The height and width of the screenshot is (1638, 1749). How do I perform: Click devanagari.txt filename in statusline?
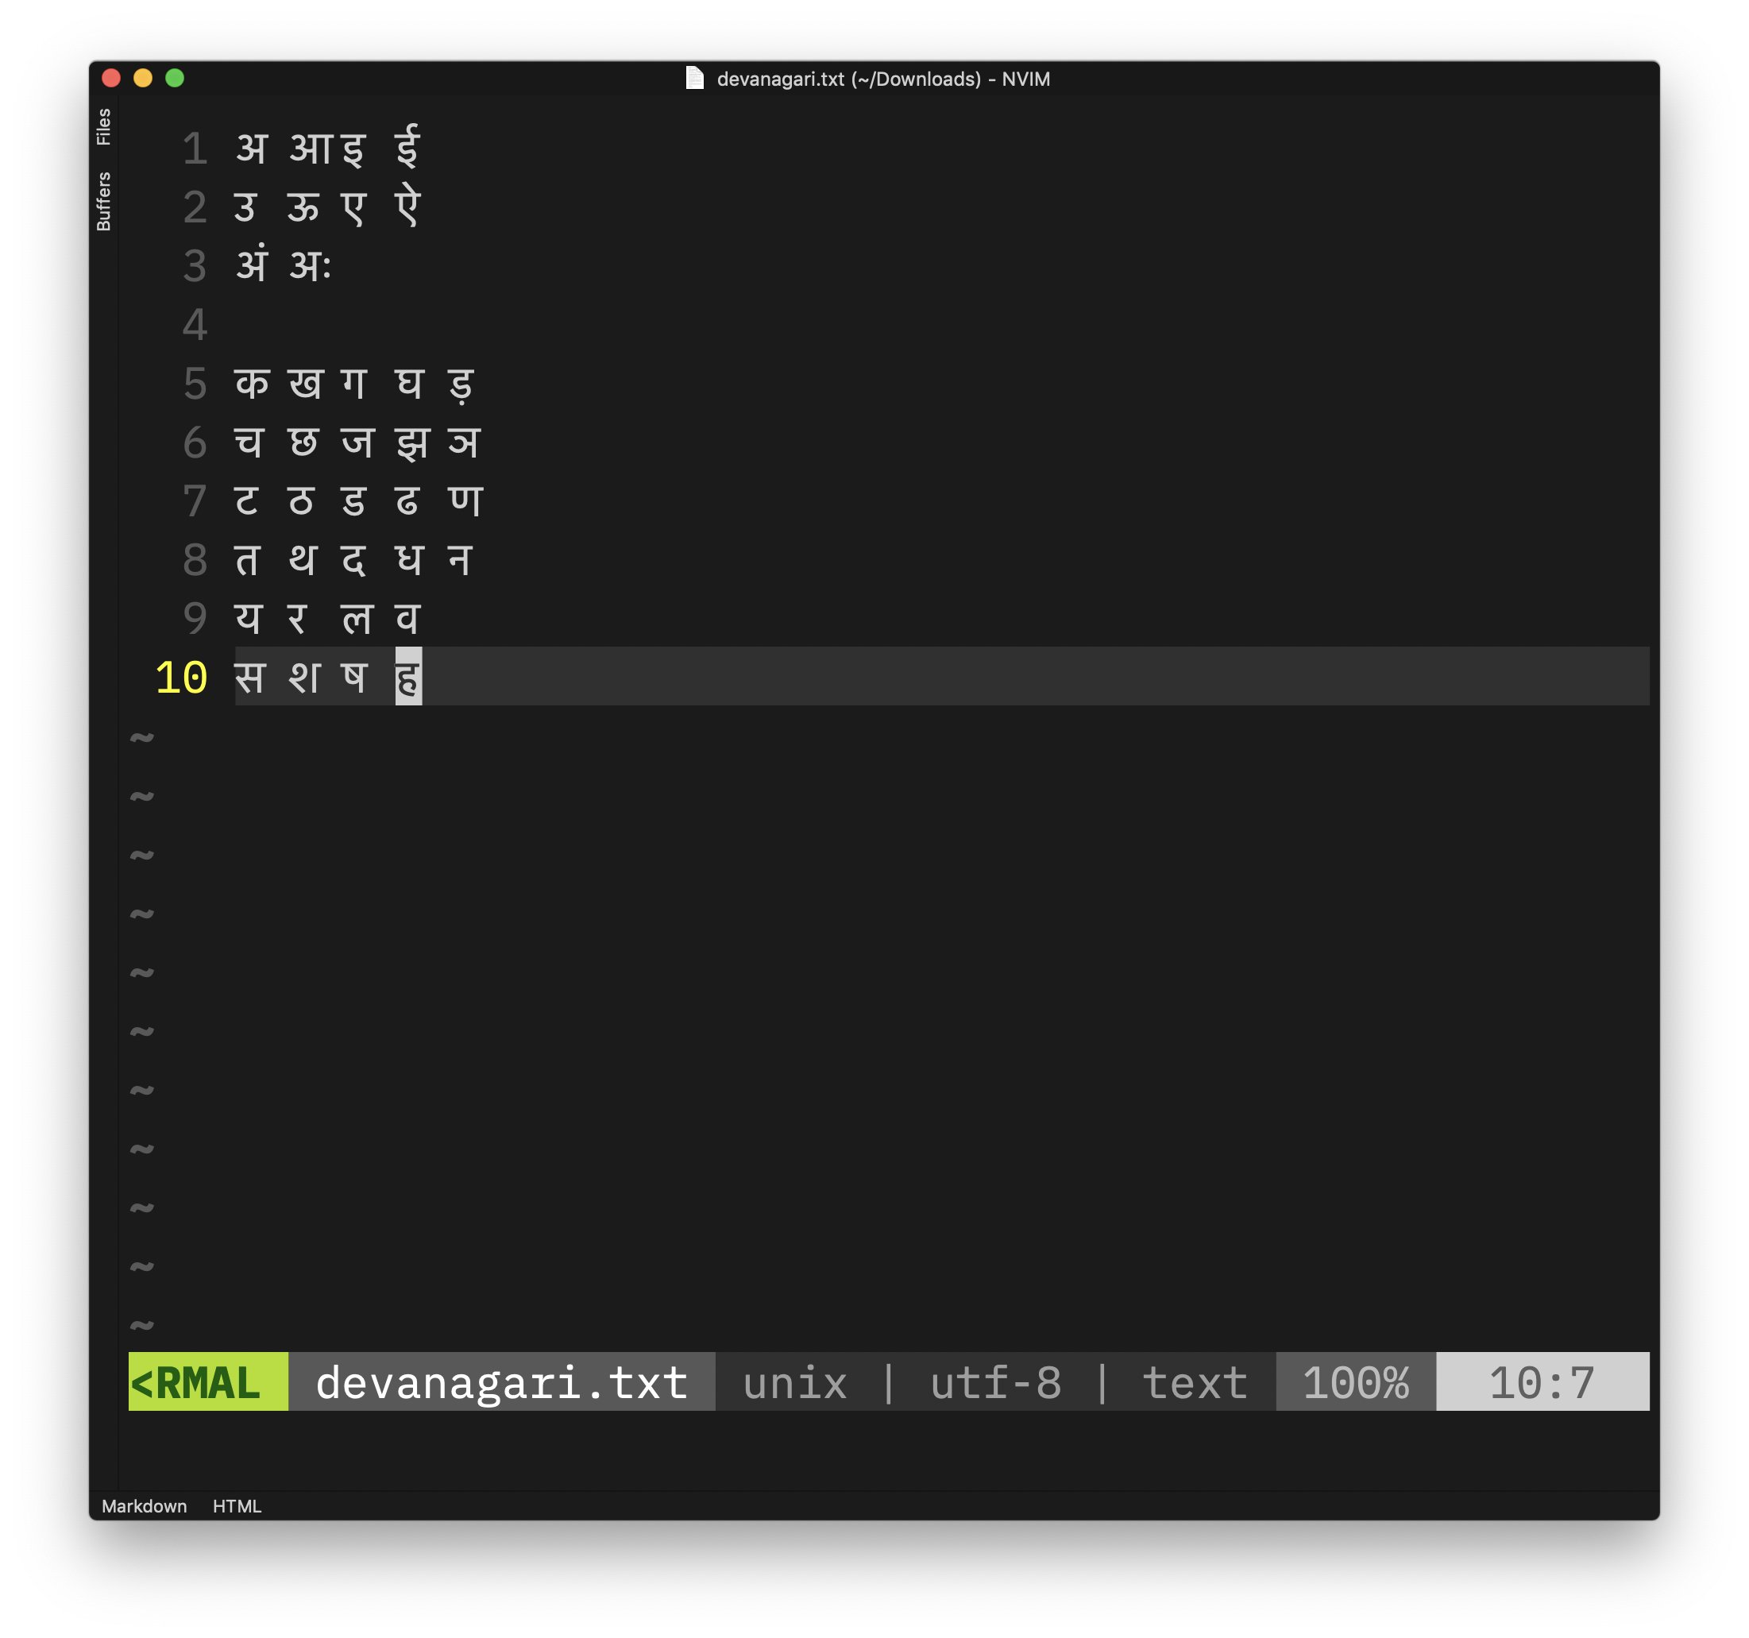click(x=501, y=1381)
